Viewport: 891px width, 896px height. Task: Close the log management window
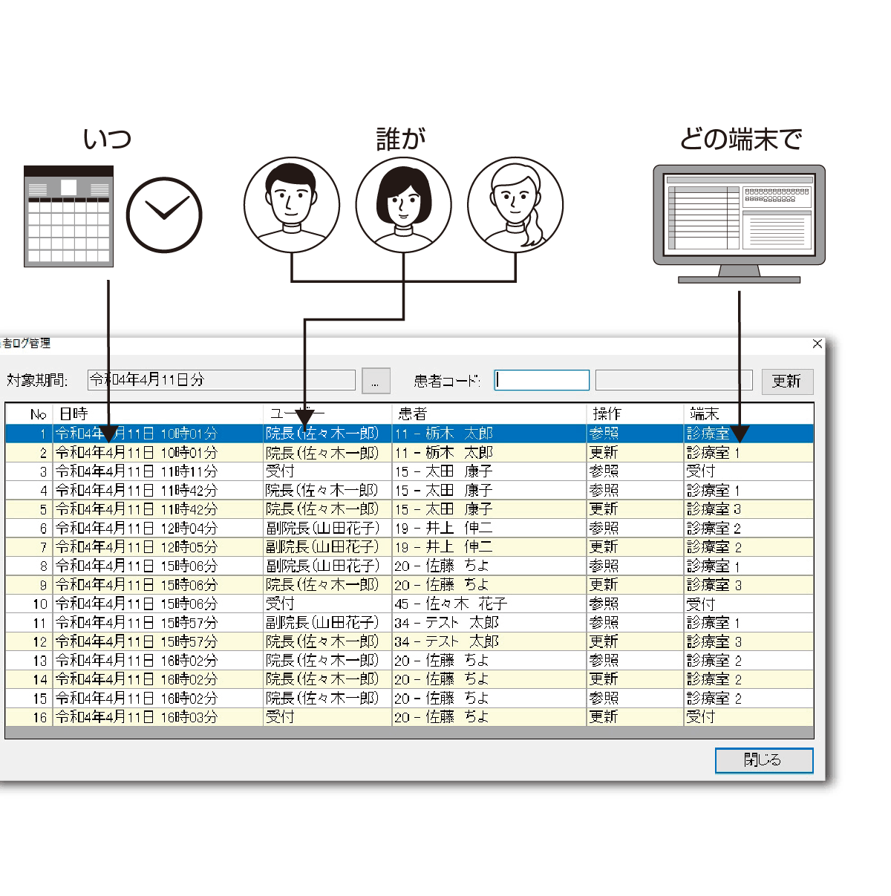(817, 344)
